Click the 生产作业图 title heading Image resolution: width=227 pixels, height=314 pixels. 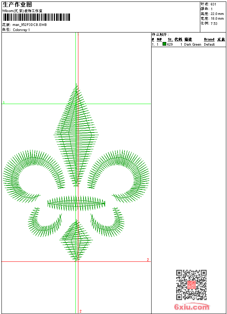(17, 4)
